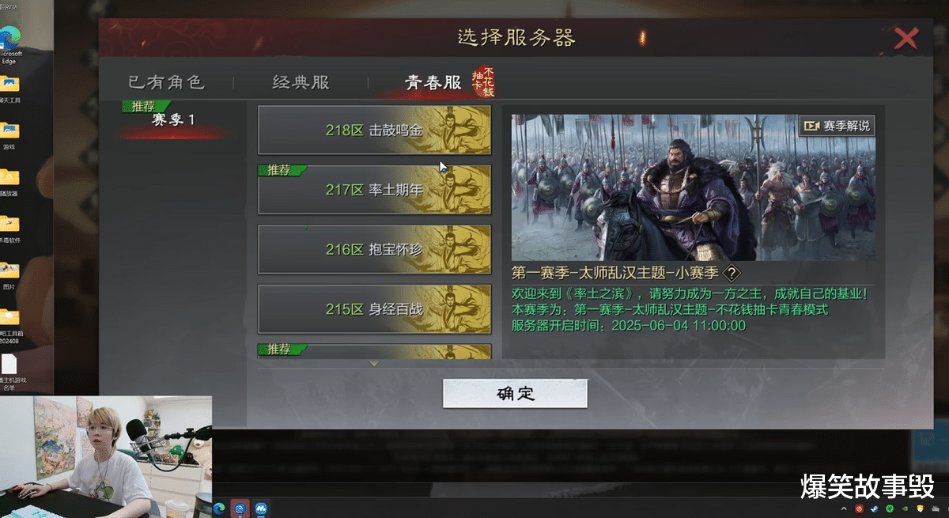The image size is (949, 518).
Task: Open the 图片 desktop folder
Action: tap(9, 275)
